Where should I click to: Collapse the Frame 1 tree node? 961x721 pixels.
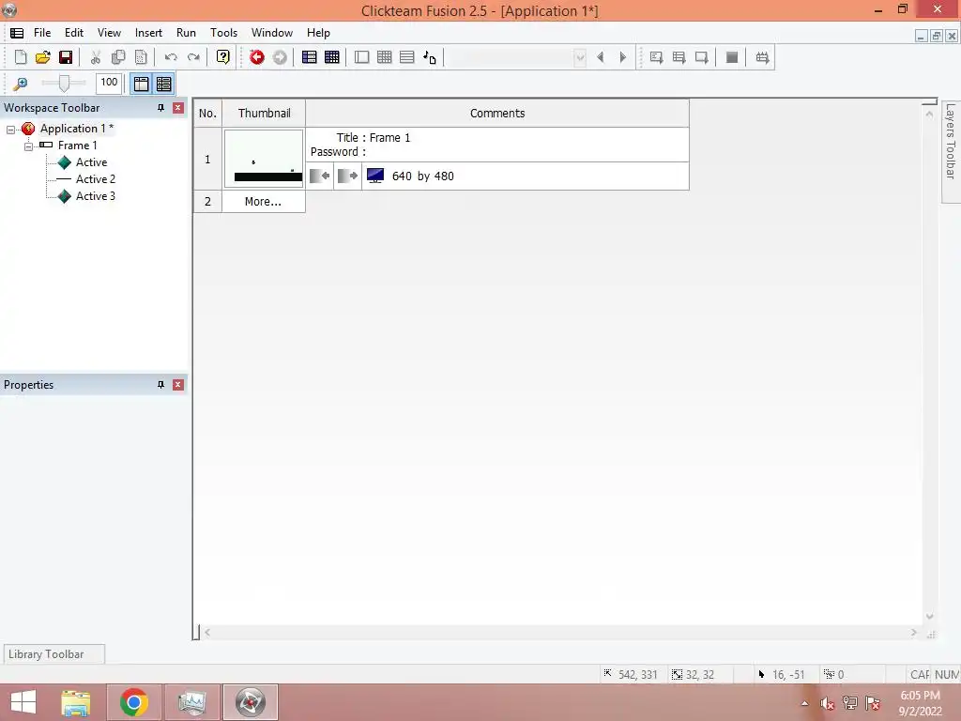coord(28,146)
